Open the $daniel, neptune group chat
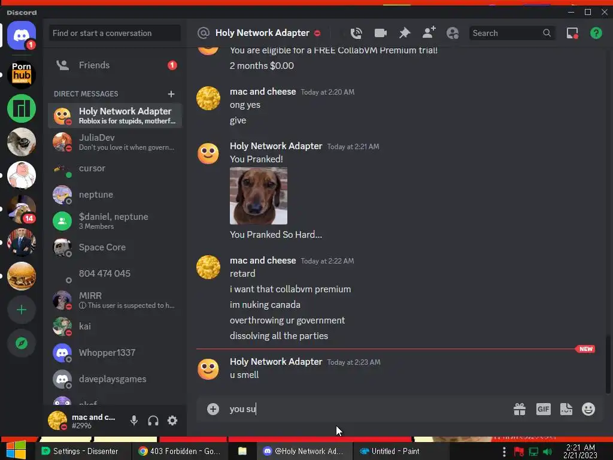 [x=115, y=221]
